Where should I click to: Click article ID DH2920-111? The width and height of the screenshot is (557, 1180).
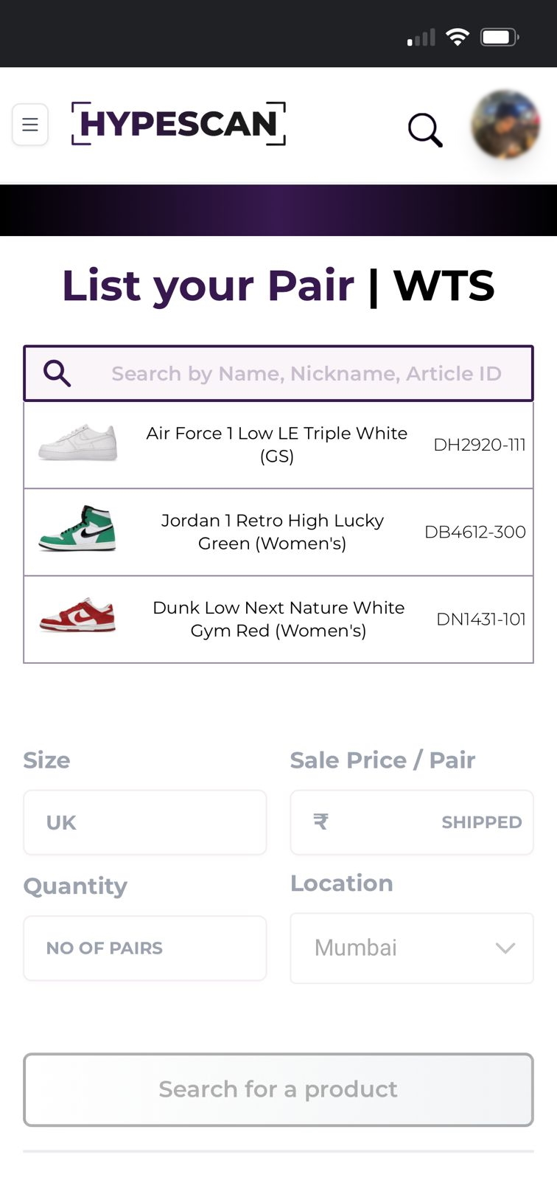[480, 445]
